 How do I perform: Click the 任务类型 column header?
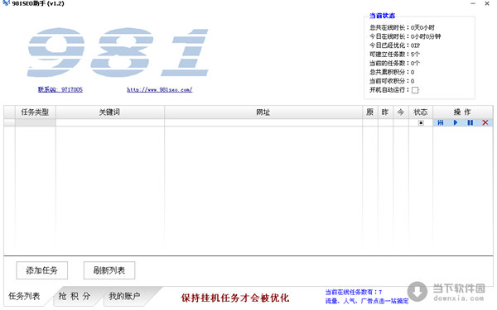click(35, 112)
